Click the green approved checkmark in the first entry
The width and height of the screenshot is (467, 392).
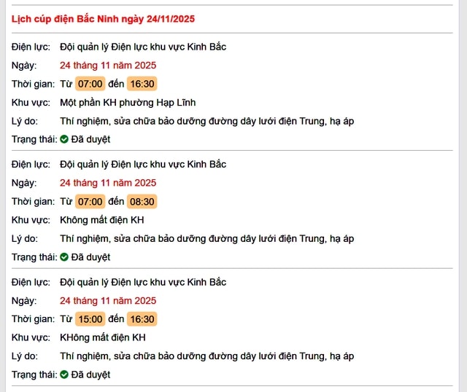(x=64, y=139)
